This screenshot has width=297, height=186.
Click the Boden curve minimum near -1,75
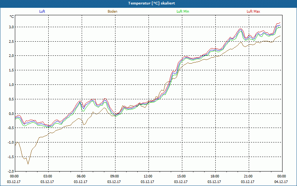pos(28,164)
